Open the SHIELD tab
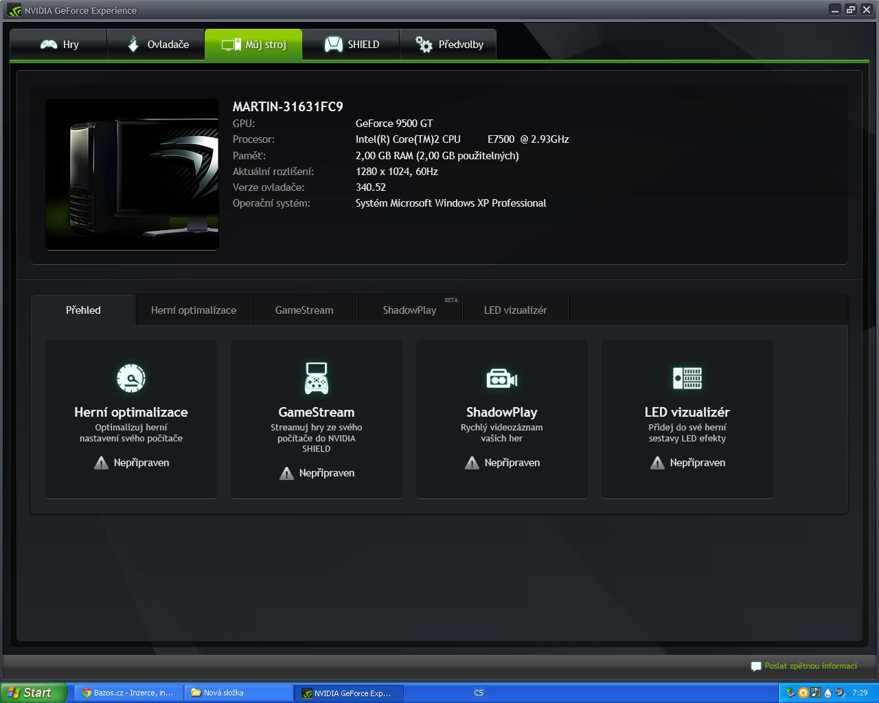Viewport: 879px width, 703px height. [351, 45]
